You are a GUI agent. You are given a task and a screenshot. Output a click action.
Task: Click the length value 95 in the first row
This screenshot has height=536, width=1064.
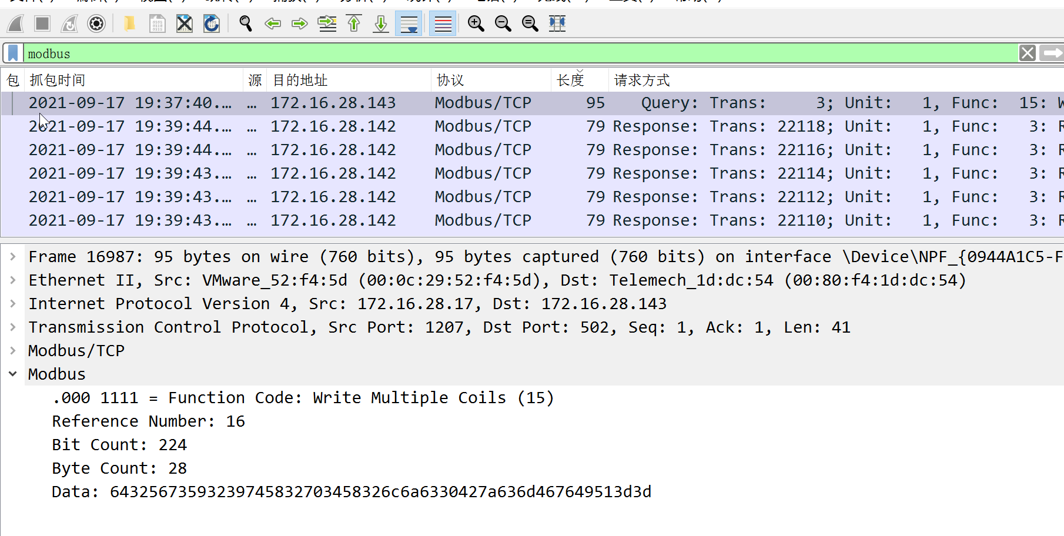[595, 103]
